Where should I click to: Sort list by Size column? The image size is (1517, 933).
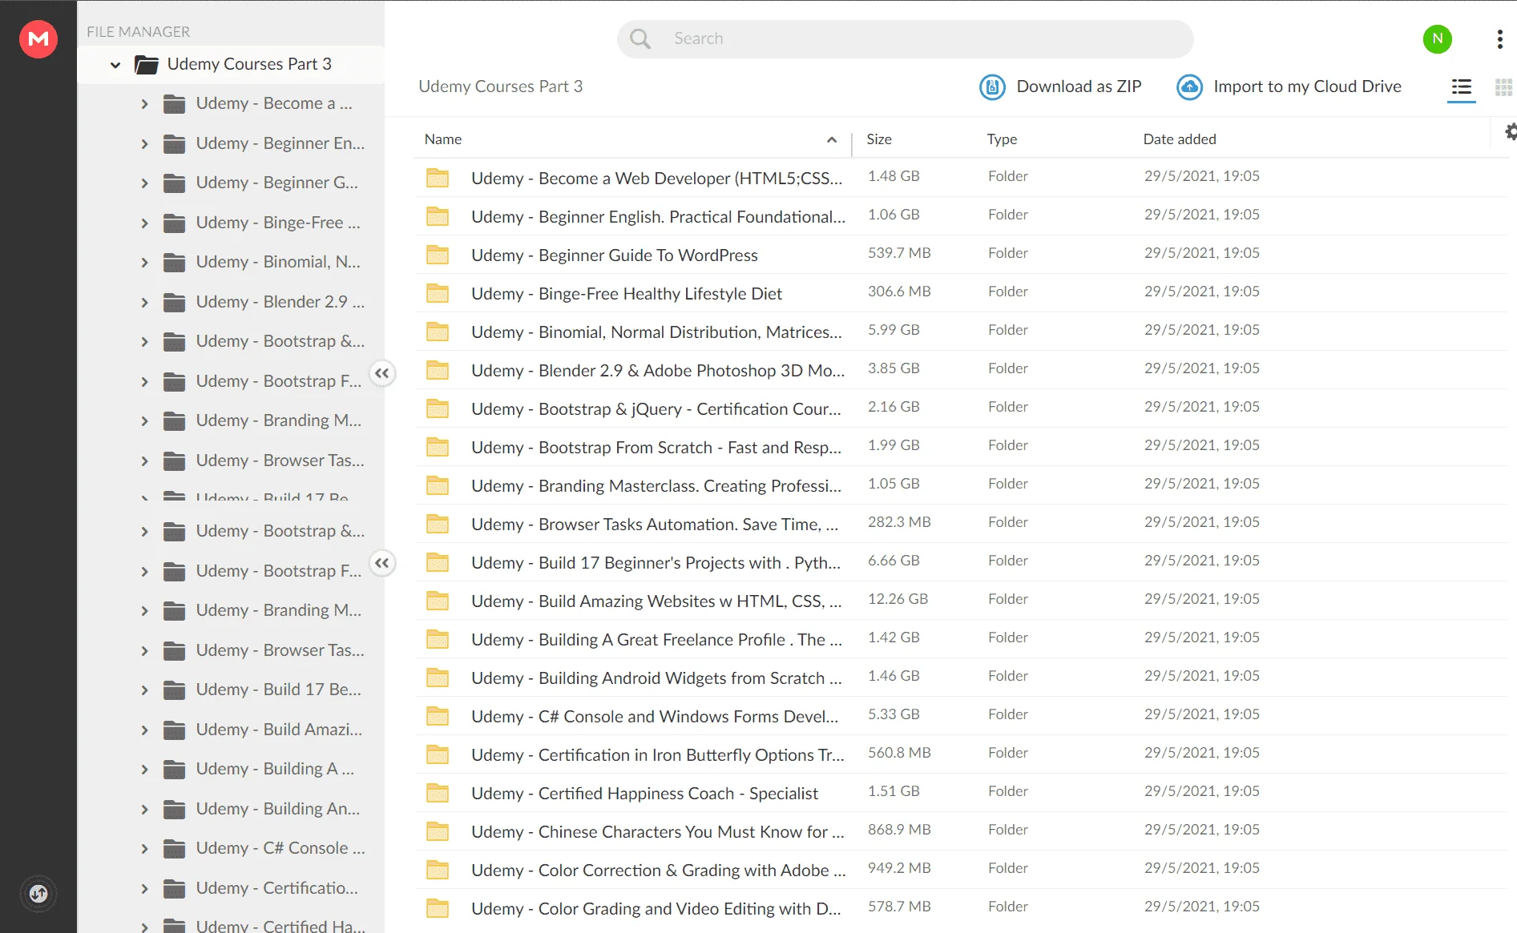tap(879, 139)
